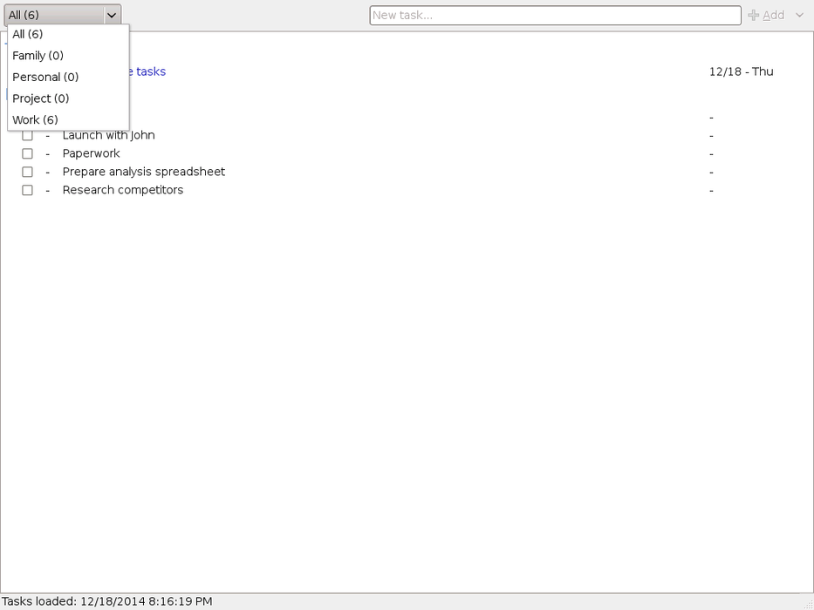Click the resize grip in status bar corner

[807, 603]
